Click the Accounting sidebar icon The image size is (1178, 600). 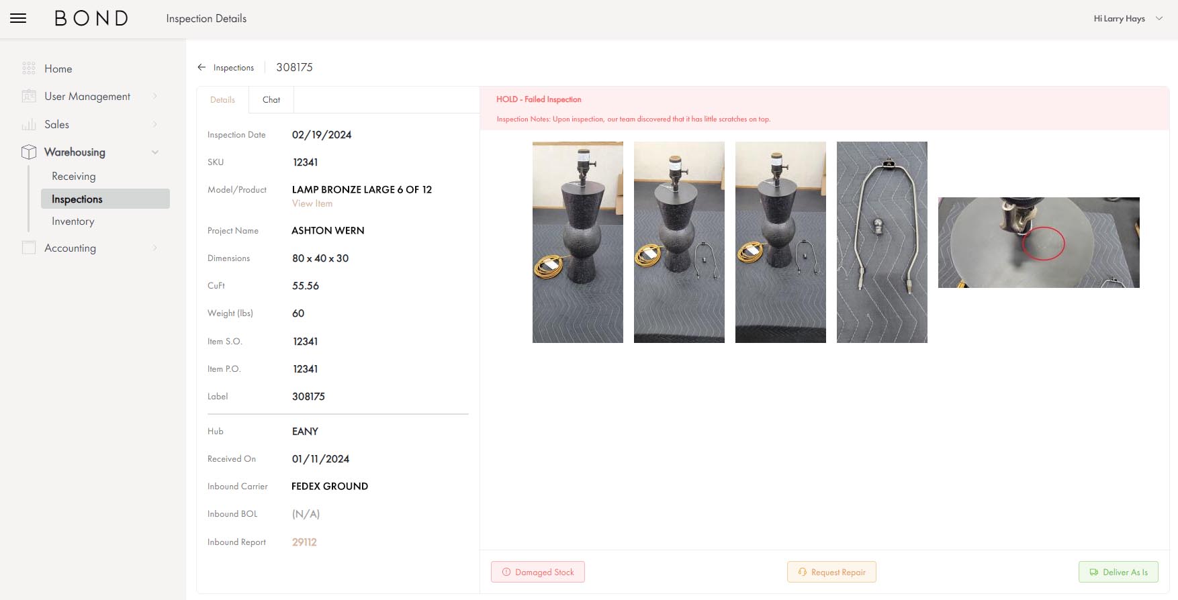click(x=29, y=248)
